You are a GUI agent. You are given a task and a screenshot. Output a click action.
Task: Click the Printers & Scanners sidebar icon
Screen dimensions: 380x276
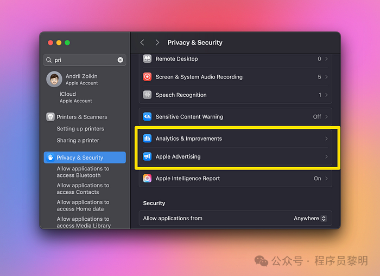click(x=50, y=117)
